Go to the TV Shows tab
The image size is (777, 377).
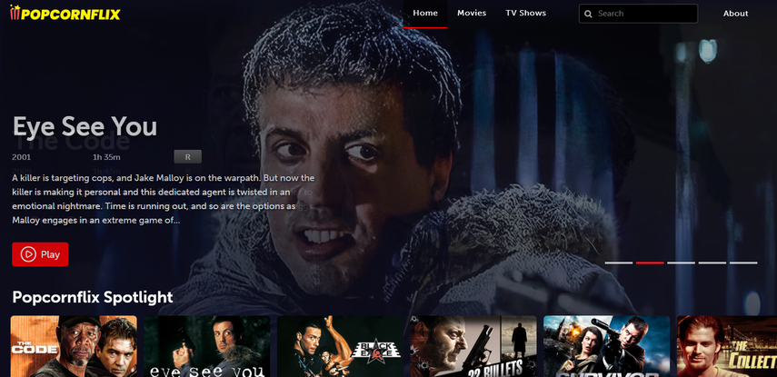526,14
